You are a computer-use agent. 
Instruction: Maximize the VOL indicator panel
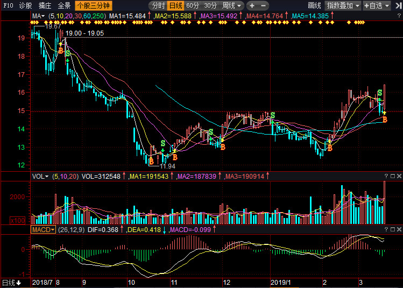tap(392, 176)
